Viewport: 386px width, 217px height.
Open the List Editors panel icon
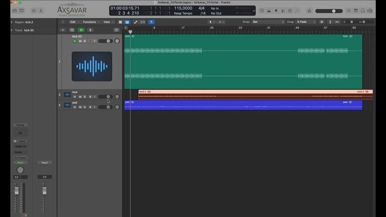click(349, 11)
